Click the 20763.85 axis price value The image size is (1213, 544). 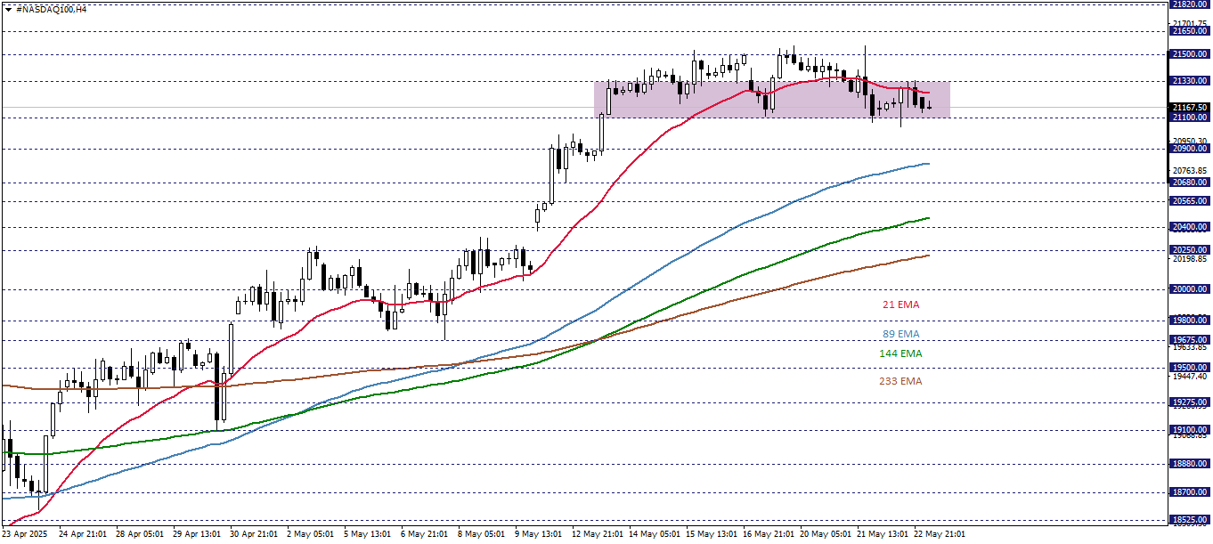coord(1192,171)
